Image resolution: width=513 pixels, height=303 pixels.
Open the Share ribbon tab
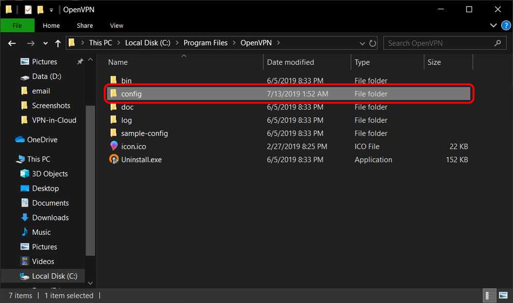[85, 25]
